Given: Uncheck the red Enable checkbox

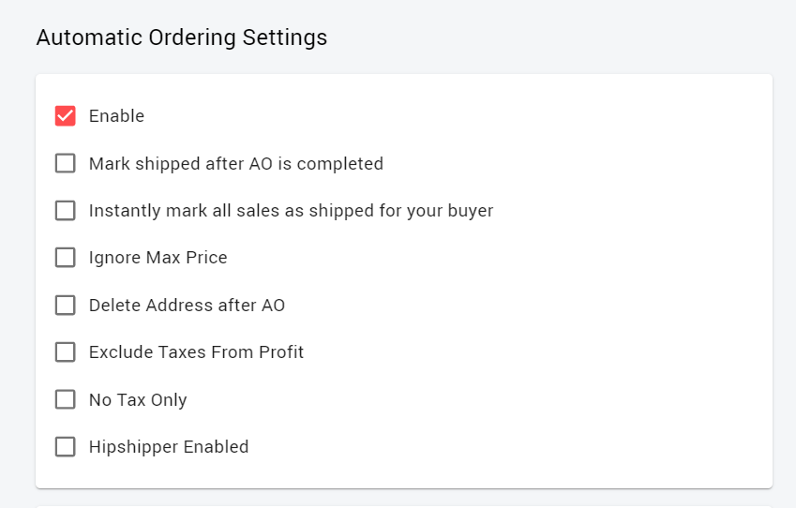Looking at the screenshot, I should pos(65,116).
